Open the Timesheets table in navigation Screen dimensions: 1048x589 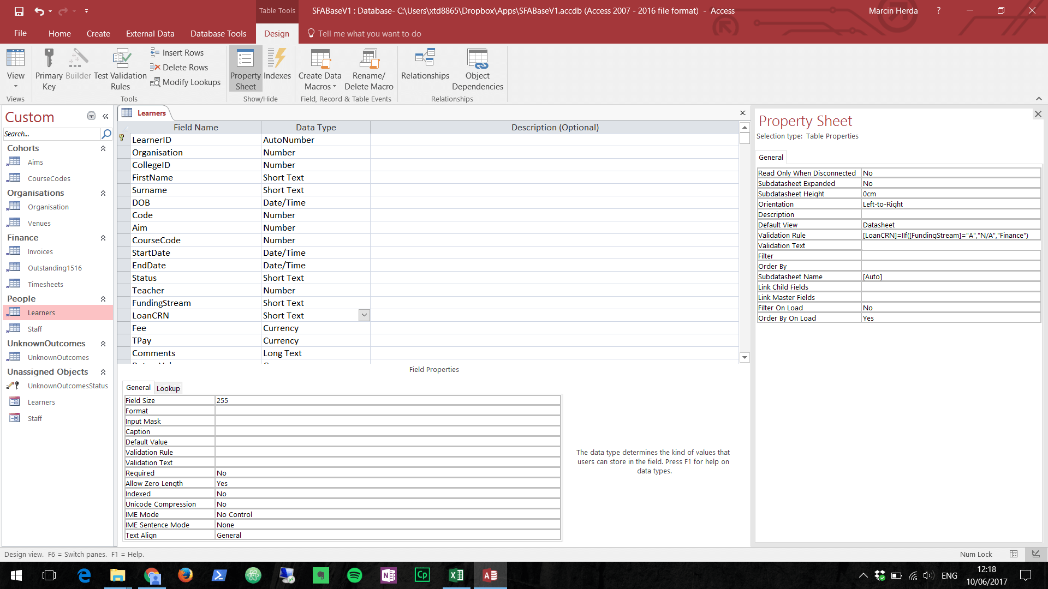coord(45,284)
